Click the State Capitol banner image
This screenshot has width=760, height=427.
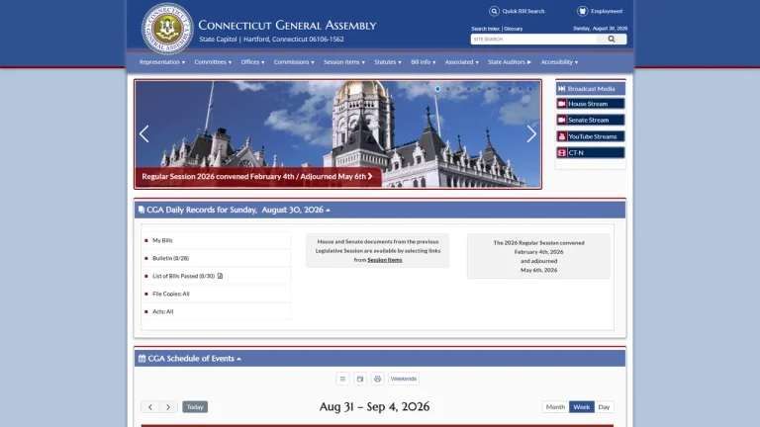click(x=337, y=134)
